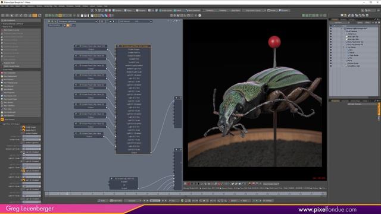Click the funnel filter icon in Items panel
The image size is (381, 214).
pos(379,23)
